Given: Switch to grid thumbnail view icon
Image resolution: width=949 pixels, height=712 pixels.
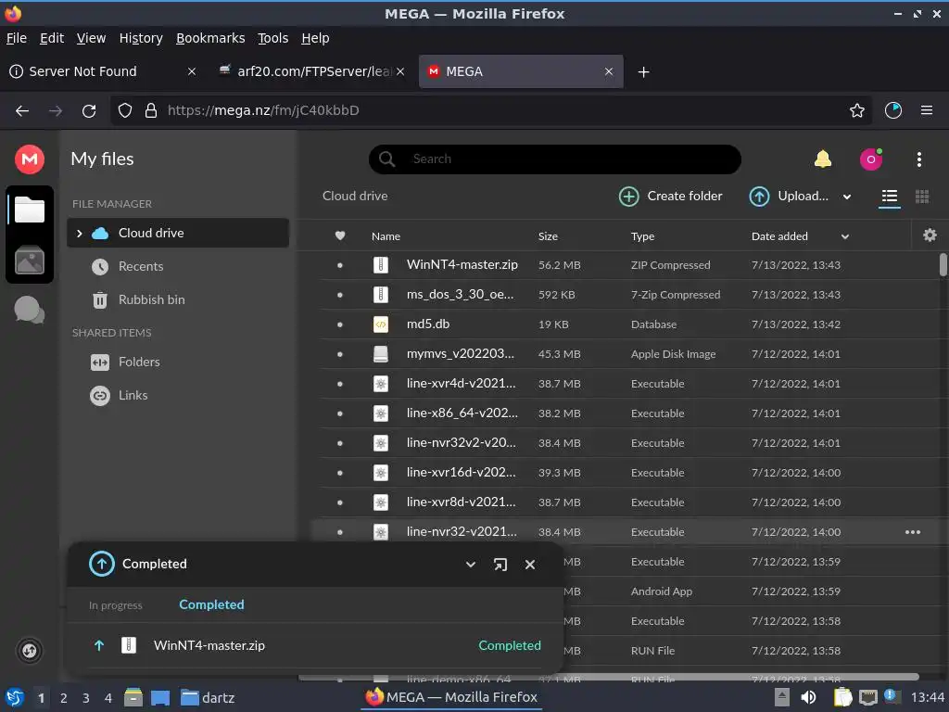Looking at the screenshot, I should [x=922, y=197].
